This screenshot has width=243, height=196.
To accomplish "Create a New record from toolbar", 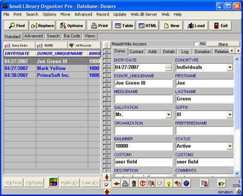I will [x=171, y=25].
